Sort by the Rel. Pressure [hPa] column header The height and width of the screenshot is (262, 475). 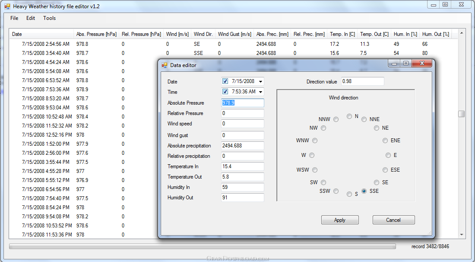pyautogui.click(x=142, y=34)
